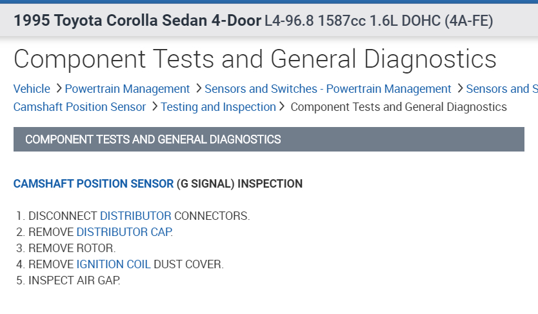Open the DISTRIBUTOR link in step 1
This screenshot has height=314, width=538.
(135, 216)
